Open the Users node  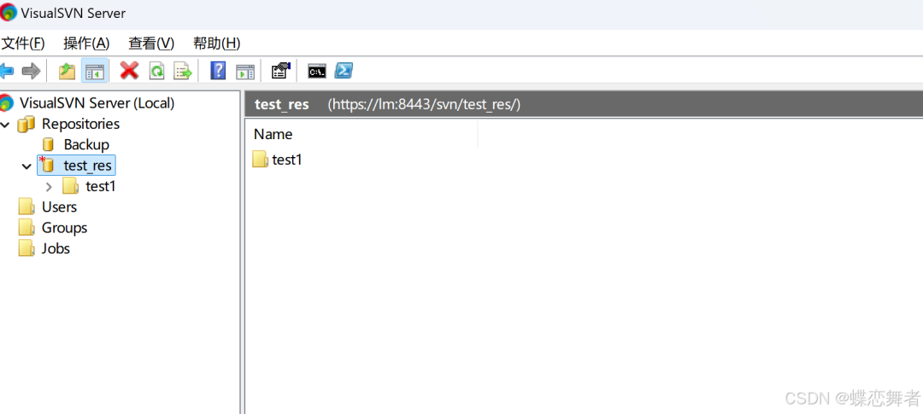point(60,207)
